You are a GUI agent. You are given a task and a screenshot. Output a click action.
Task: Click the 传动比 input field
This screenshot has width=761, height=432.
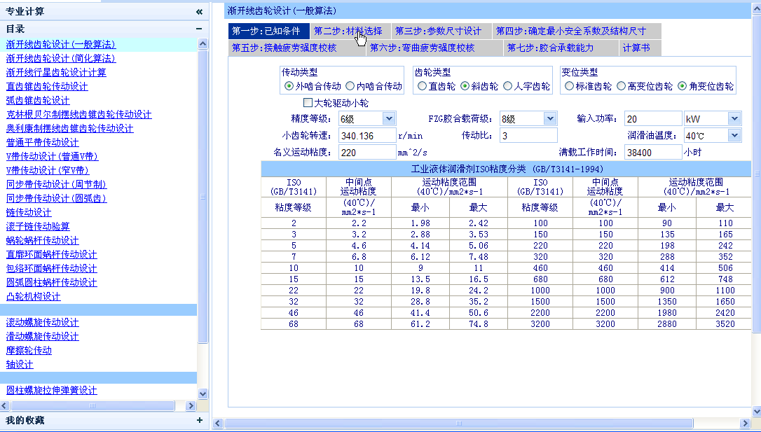pos(528,135)
